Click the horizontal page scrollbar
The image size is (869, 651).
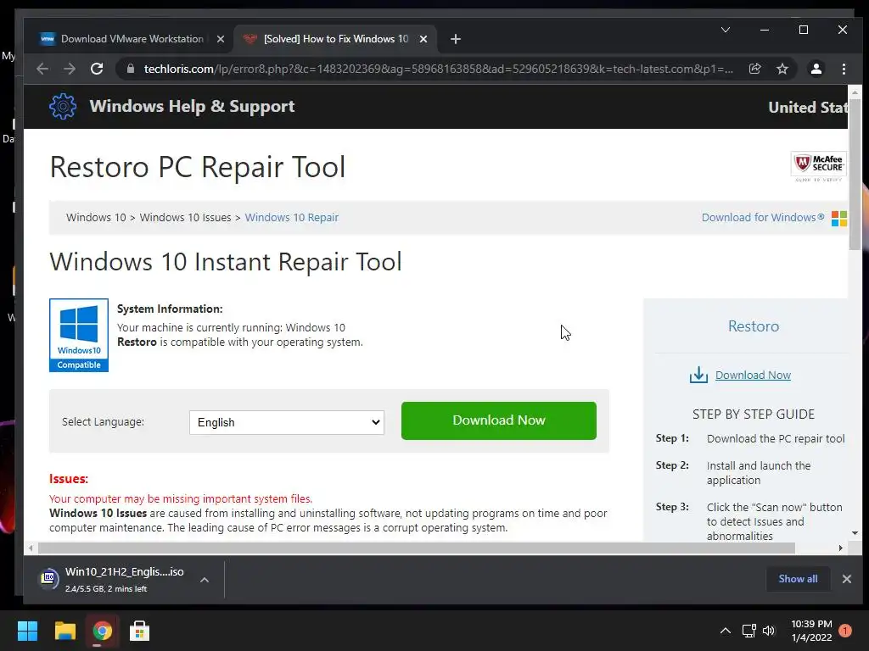(x=416, y=548)
